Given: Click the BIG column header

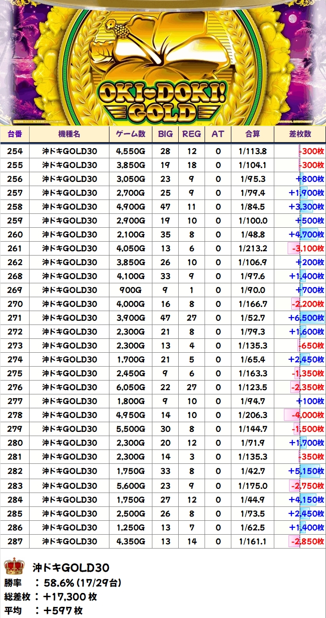Looking at the screenshot, I should click(x=165, y=134).
